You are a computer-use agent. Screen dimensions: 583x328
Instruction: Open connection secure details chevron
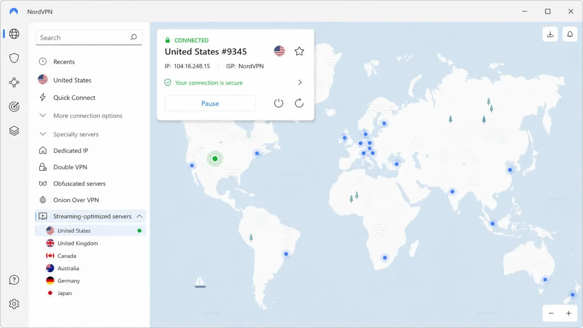300,83
